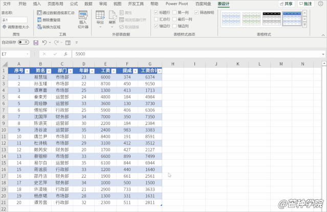Screen dimensions: 327x212
Task: Click the Share (共享) button
Action: 287,4
